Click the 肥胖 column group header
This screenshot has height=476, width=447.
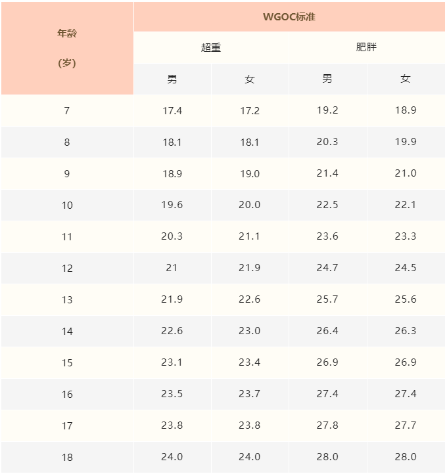[366, 48]
